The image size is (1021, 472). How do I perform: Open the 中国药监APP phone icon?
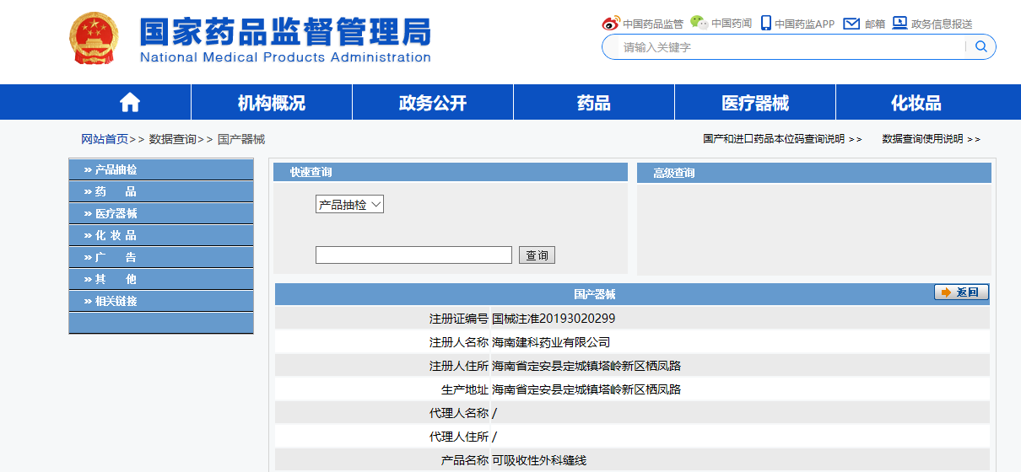click(765, 23)
